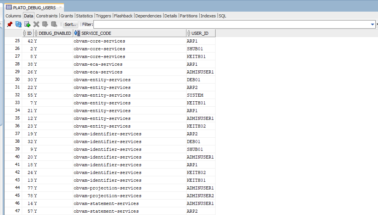Select ADMINUSER1 cell in row 35
The width and height of the screenshot is (378, 215).
coord(200,118)
